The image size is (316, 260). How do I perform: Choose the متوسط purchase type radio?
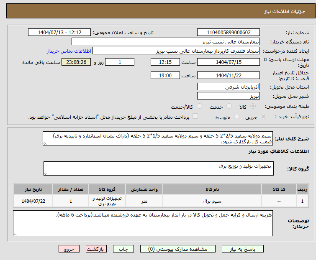coord(237,117)
